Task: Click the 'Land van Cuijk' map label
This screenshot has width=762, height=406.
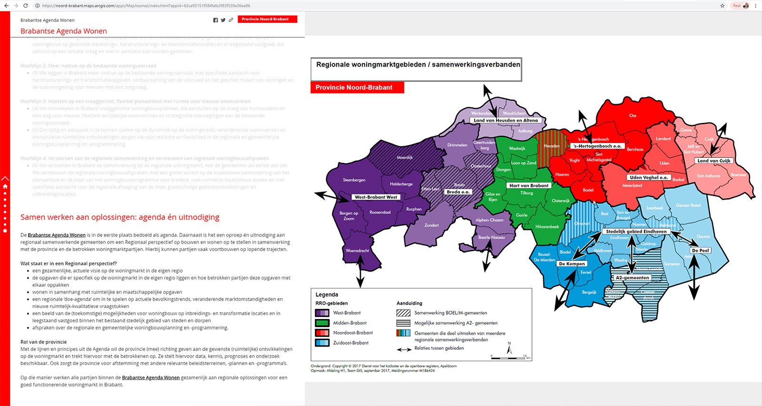Action: click(x=713, y=161)
